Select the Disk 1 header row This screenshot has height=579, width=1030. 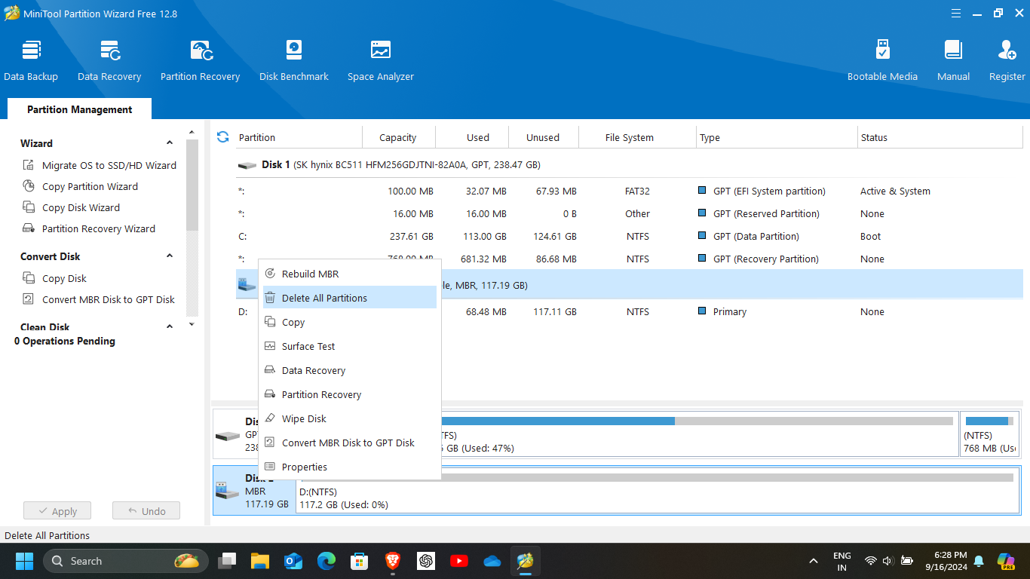pyautogui.click(x=629, y=164)
